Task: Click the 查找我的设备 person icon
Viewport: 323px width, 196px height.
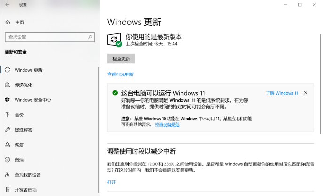Action: pyautogui.click(x=8, y=175)
